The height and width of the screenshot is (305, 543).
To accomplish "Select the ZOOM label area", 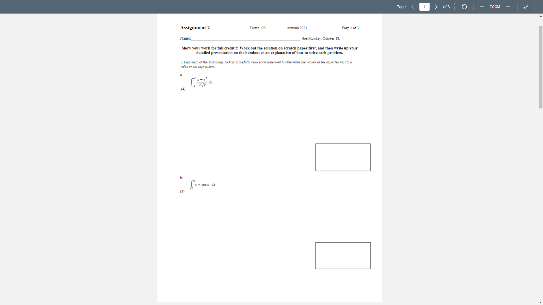I will pos(495,6).
